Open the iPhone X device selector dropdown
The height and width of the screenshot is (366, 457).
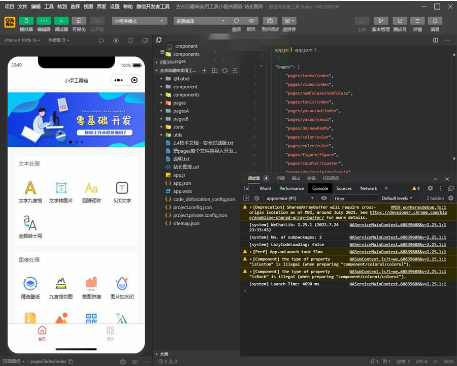tap(22, 40)
